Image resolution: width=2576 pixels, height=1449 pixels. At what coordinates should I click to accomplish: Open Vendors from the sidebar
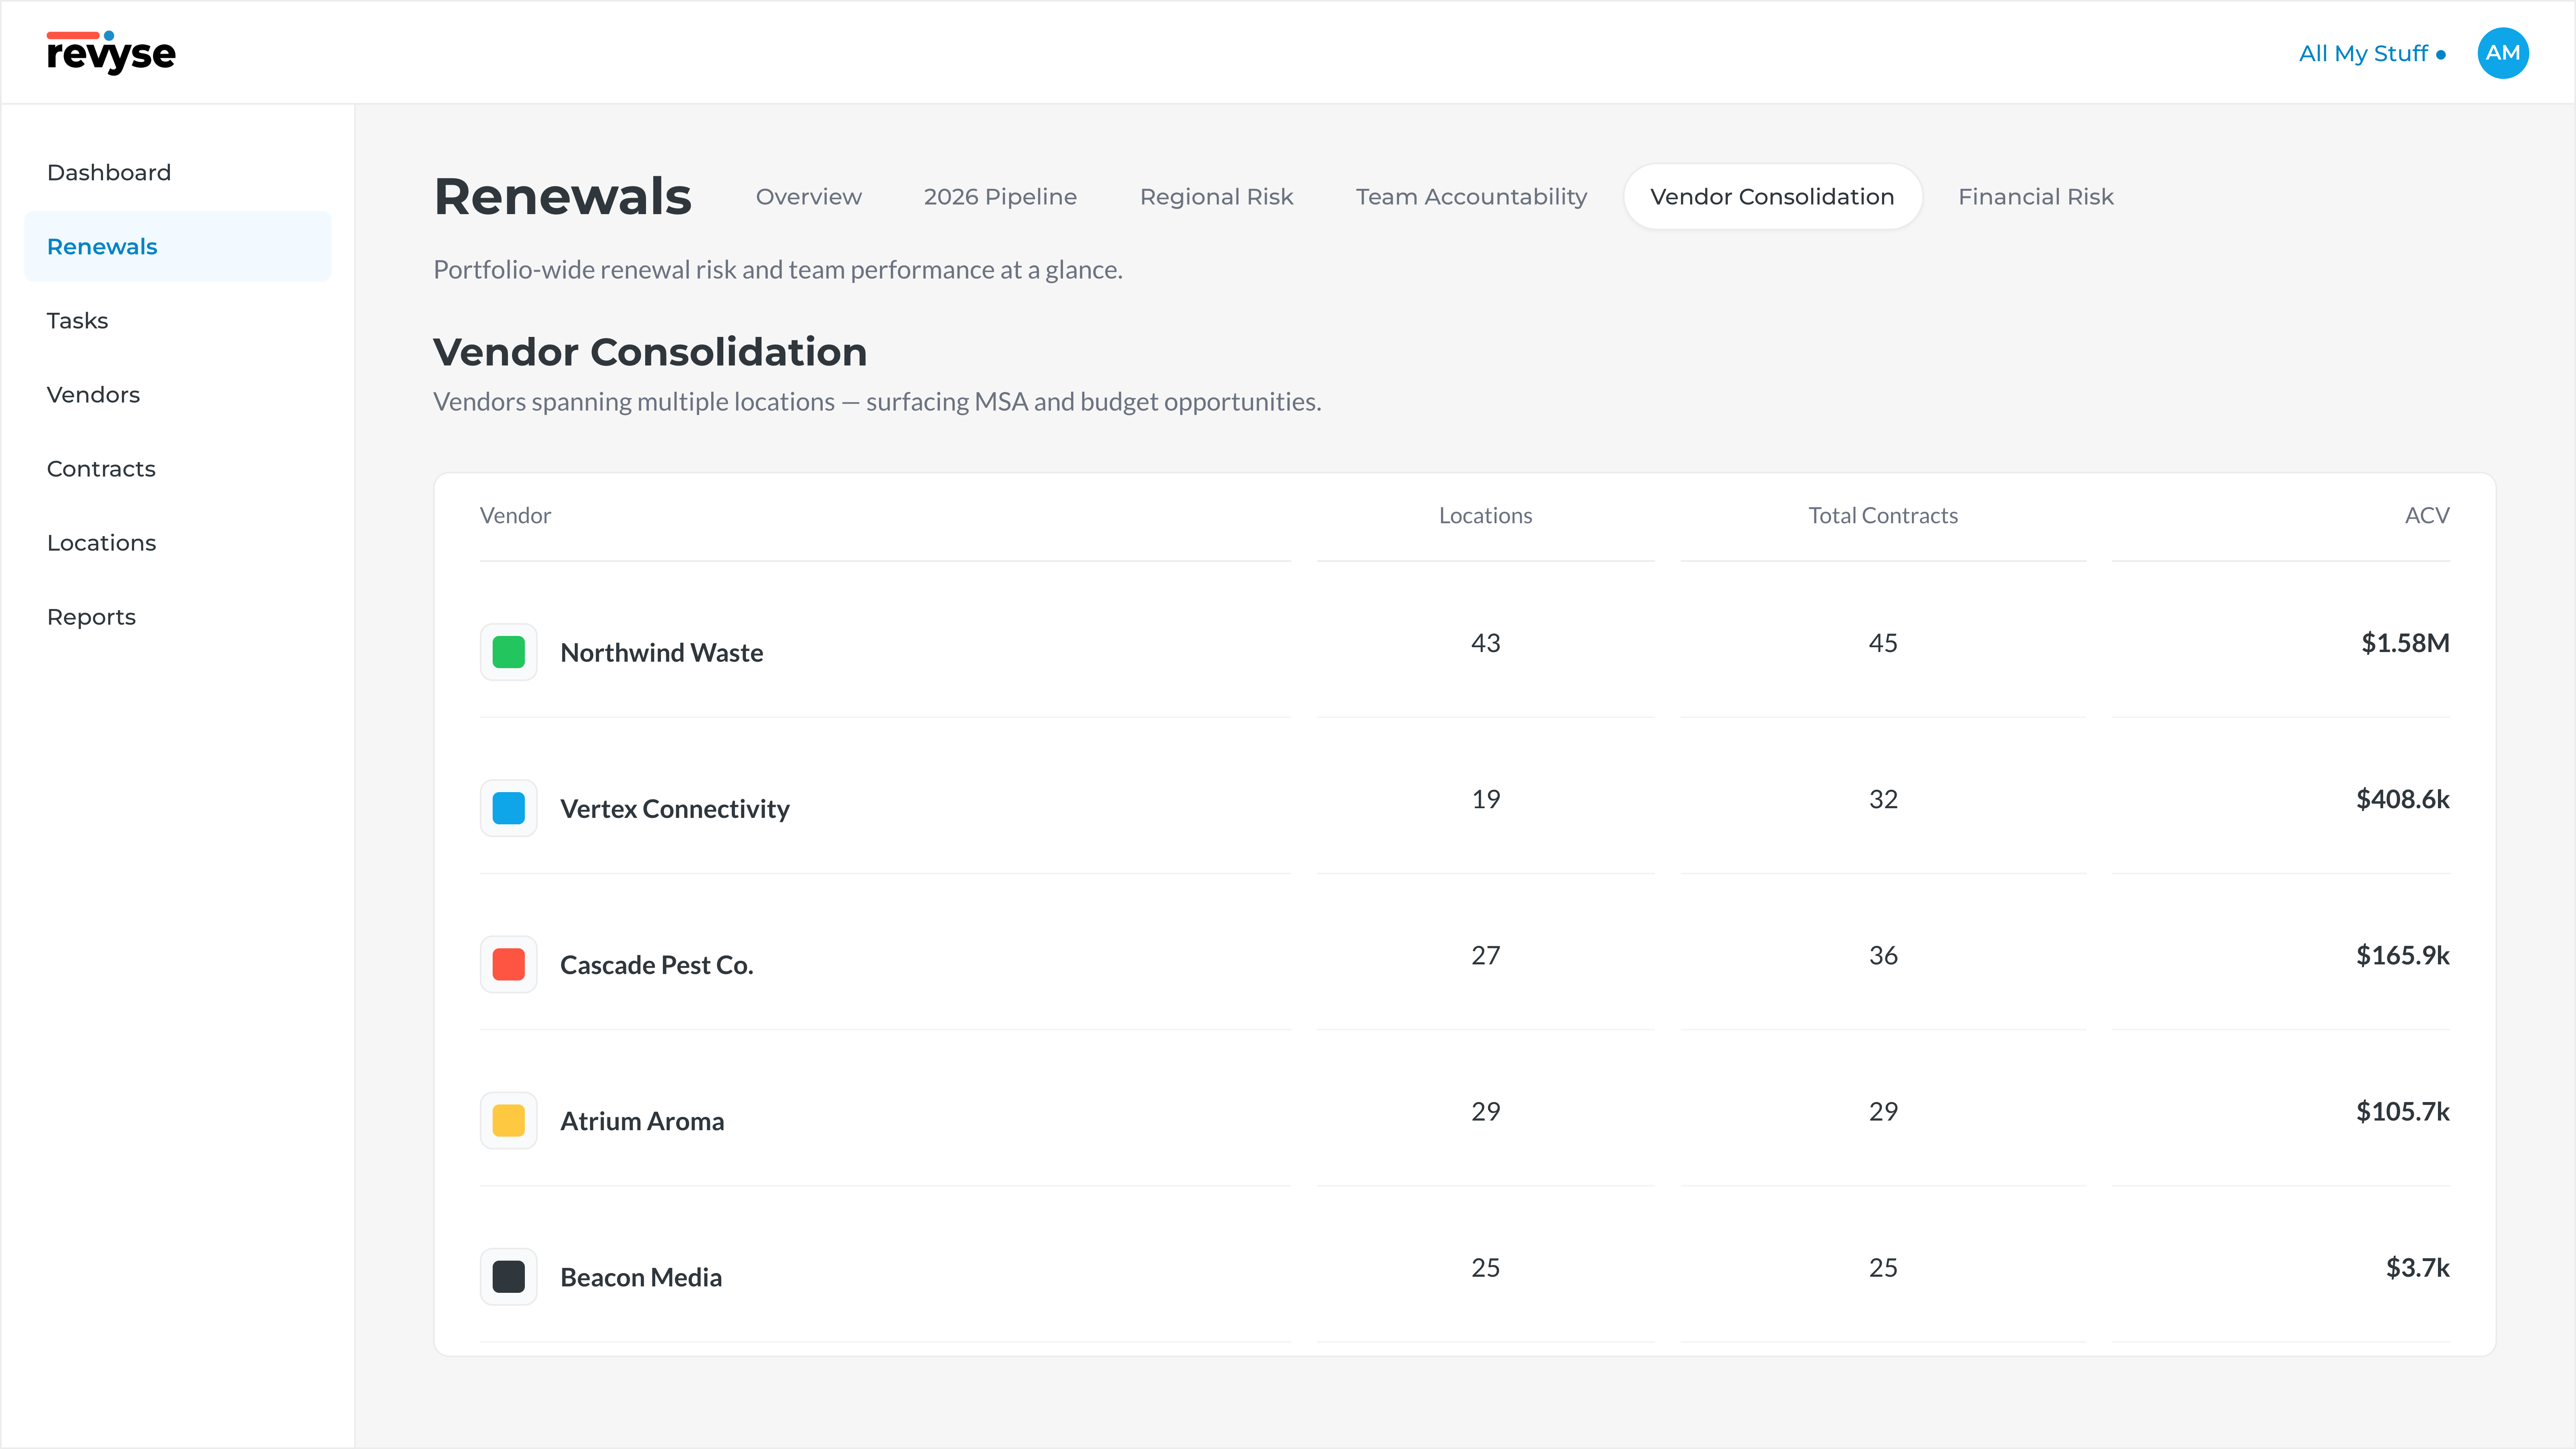tap(93, 395)
